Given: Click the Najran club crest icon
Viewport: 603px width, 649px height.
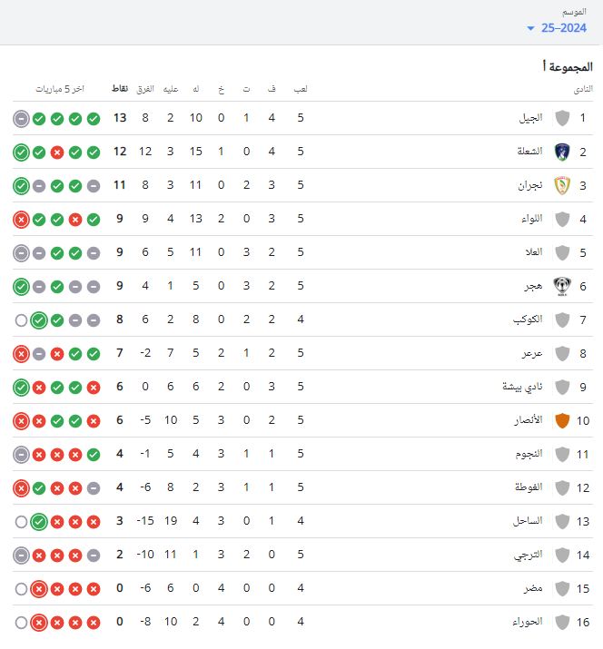Looking at the screenshot, I should click(562, 185).
